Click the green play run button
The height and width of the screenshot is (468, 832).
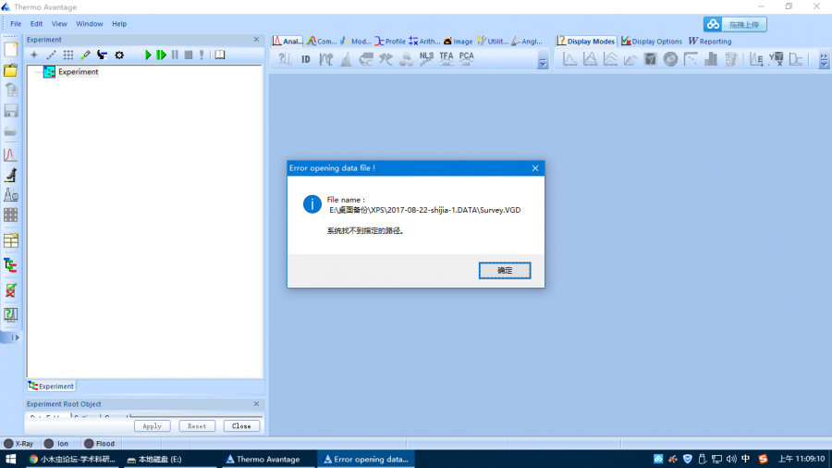pos(148,55)
